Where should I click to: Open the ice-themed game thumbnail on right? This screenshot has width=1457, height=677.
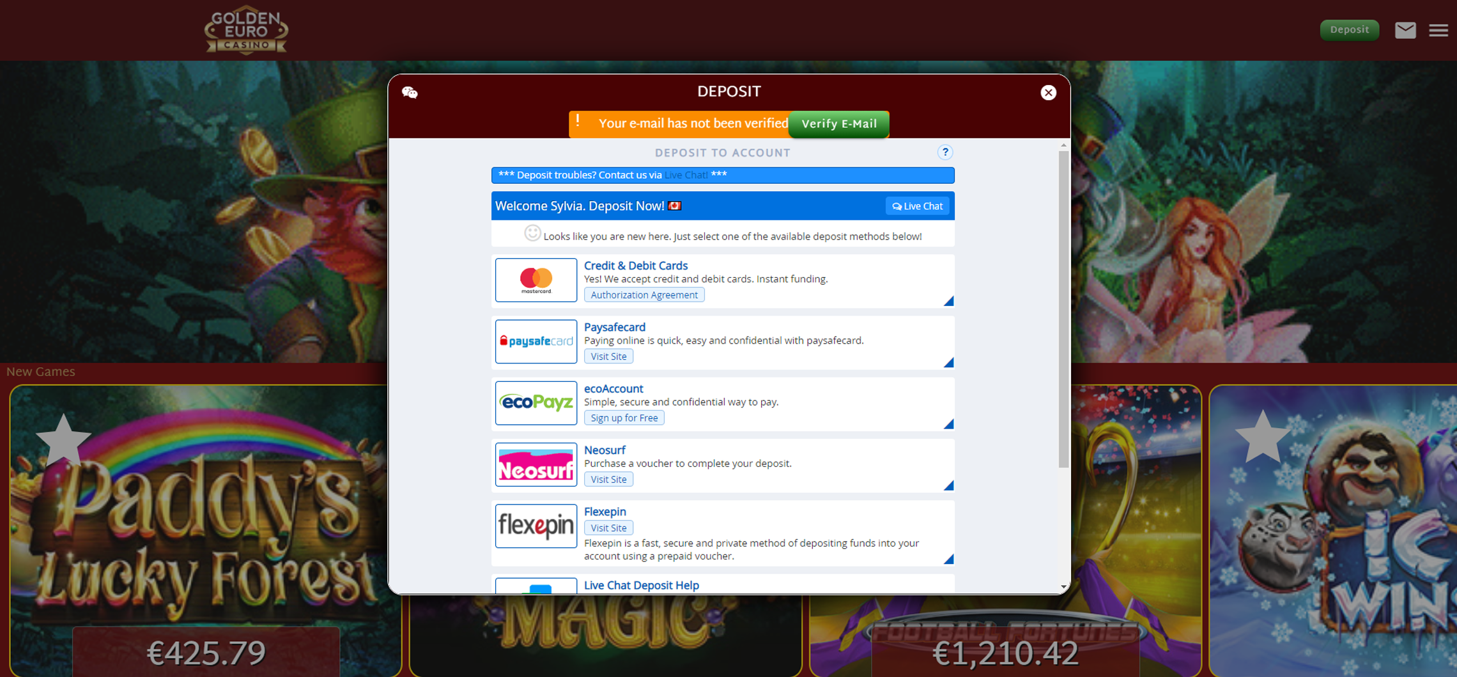click(1333, 530)
